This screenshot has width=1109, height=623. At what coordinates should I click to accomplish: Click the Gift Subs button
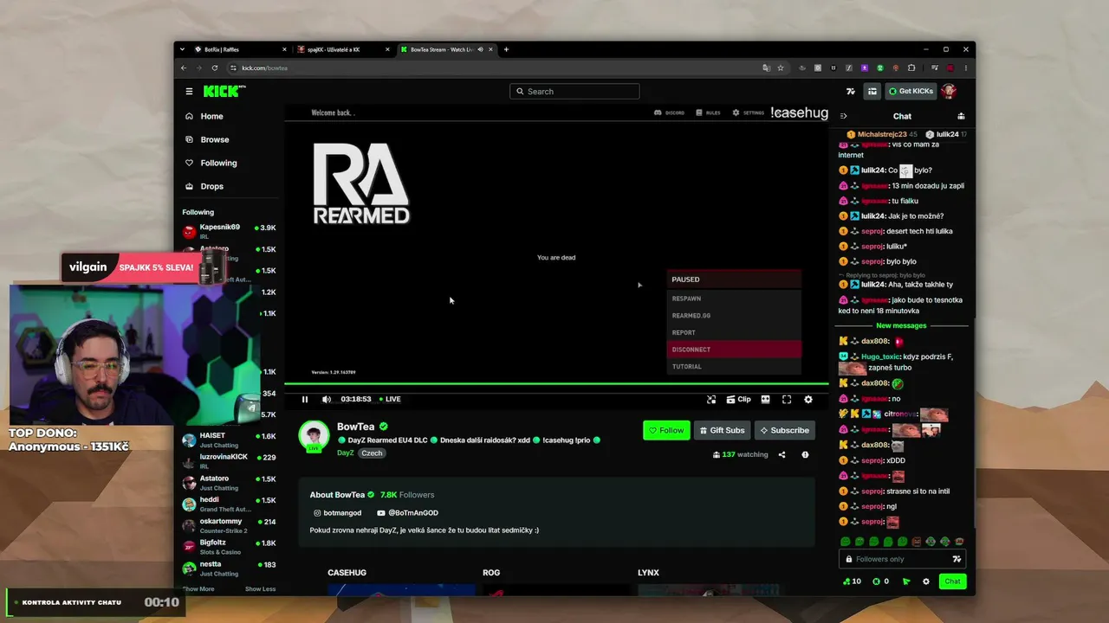click(722, 430)
